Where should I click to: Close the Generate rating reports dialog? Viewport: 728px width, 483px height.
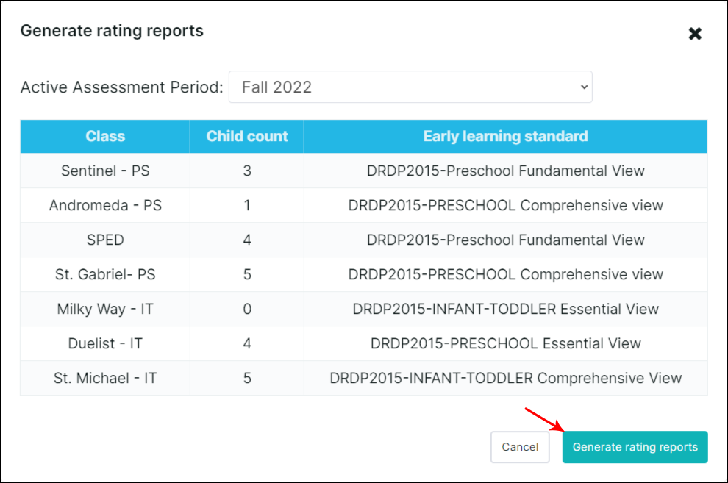[x=695, y=34]
